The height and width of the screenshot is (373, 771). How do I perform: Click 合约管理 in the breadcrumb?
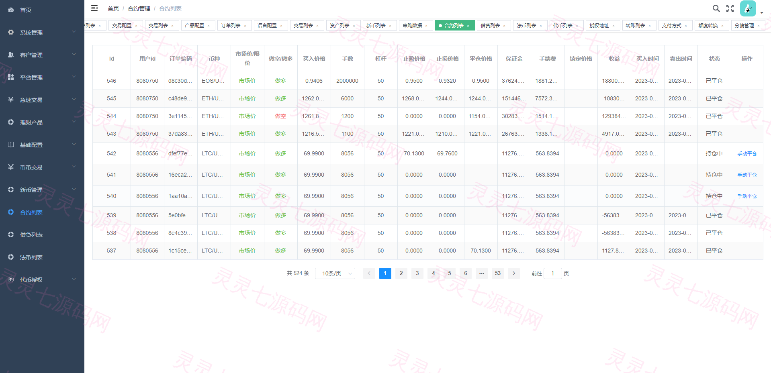pyautogui.click(x=139, y=8)
